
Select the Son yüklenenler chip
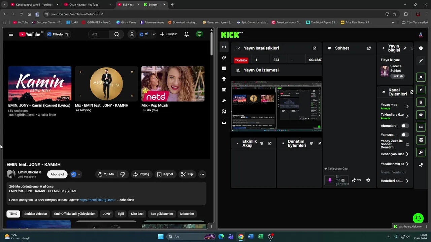(x=162, y=214)
